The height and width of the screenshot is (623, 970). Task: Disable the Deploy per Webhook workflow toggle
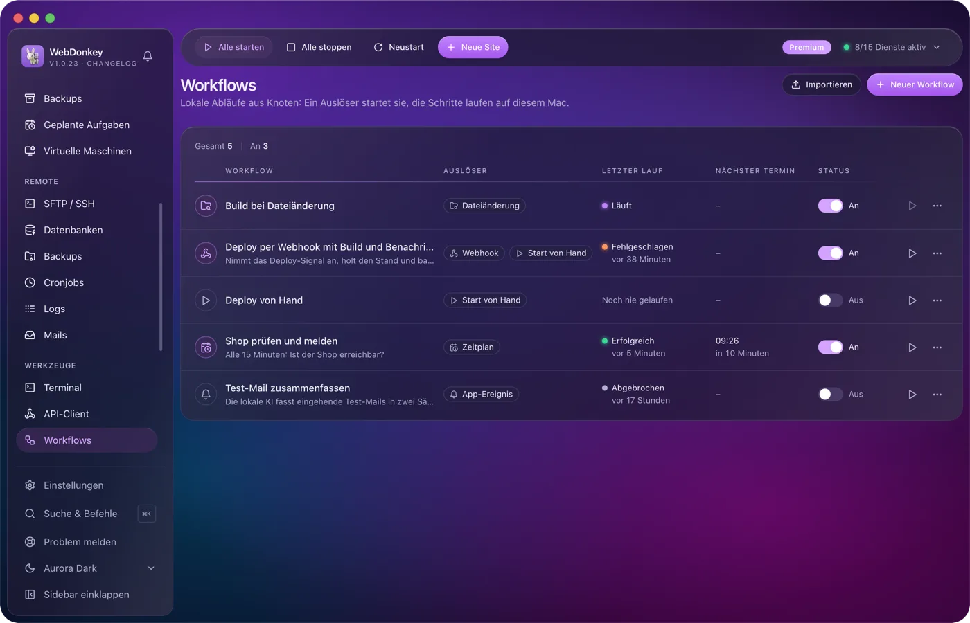coord(831,253)
